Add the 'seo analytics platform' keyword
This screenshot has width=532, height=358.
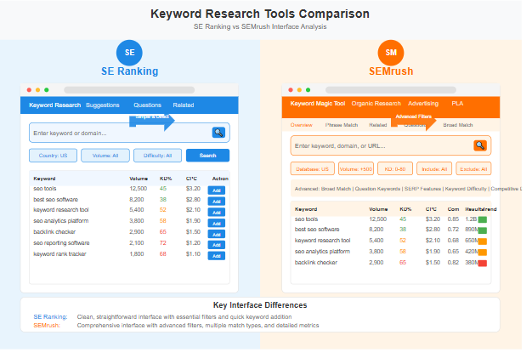click(217, 224)
